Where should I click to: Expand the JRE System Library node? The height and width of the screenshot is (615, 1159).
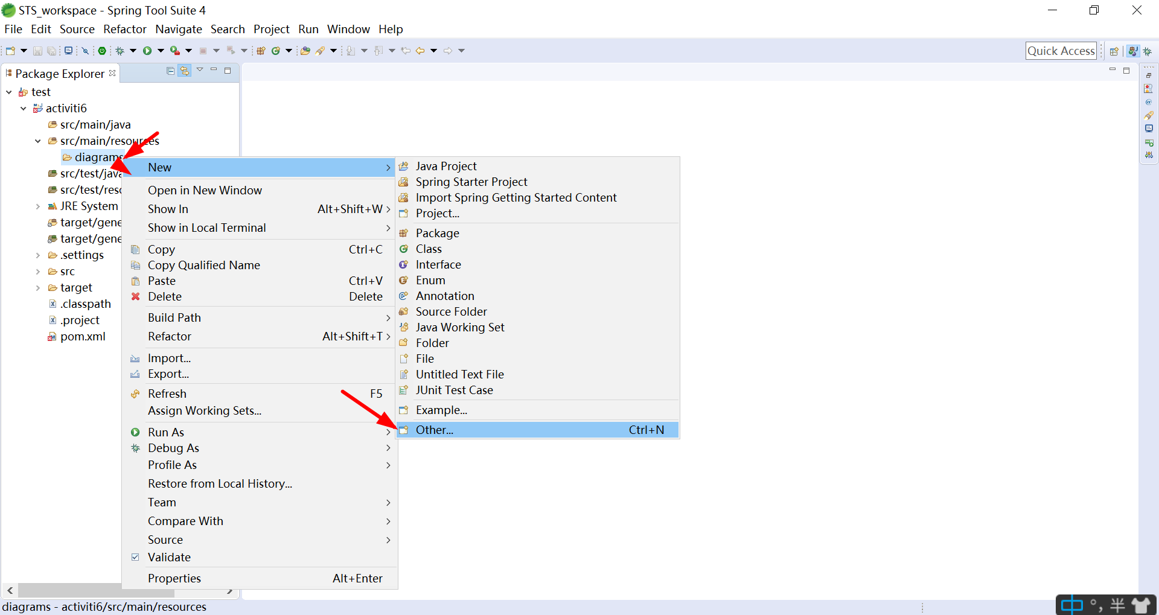38,206
